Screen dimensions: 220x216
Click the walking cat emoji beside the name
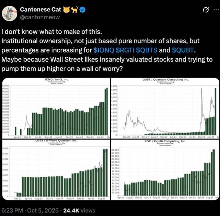coord(75,9)
